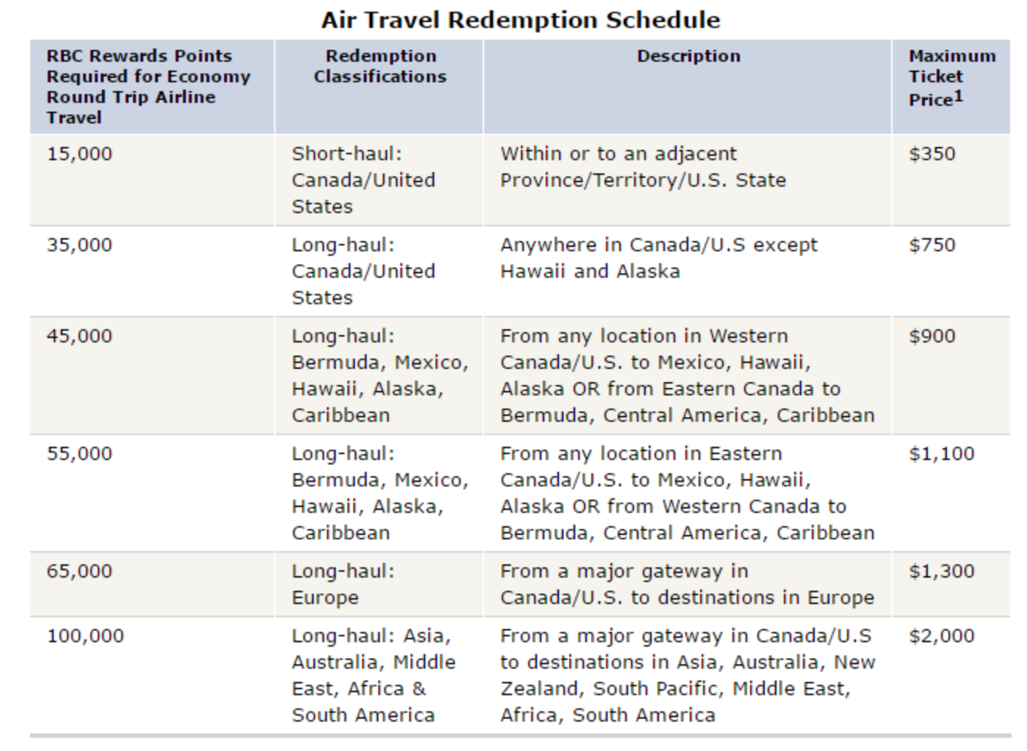Select the 35,000 points cell

(79, 245)
